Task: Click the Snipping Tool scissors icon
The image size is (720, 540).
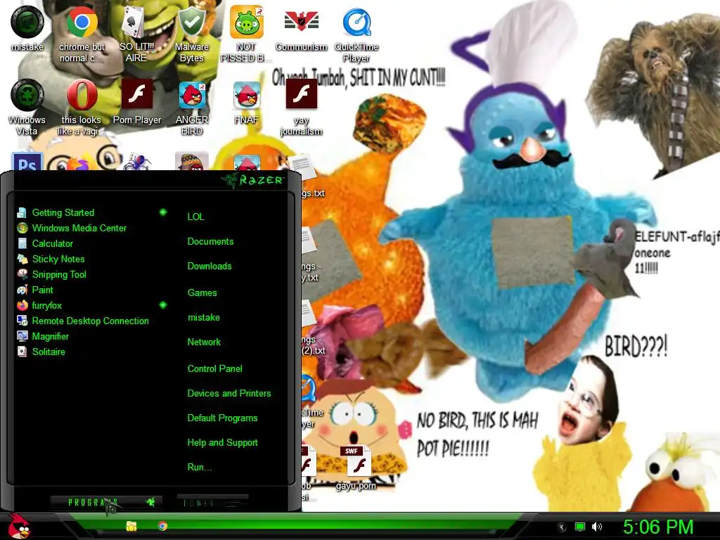Action: pos(22,274)
